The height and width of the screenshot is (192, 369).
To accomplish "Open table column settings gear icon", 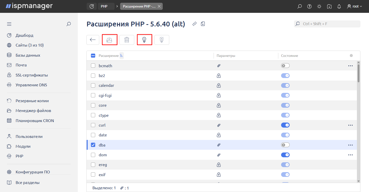I will pos(351,56).
